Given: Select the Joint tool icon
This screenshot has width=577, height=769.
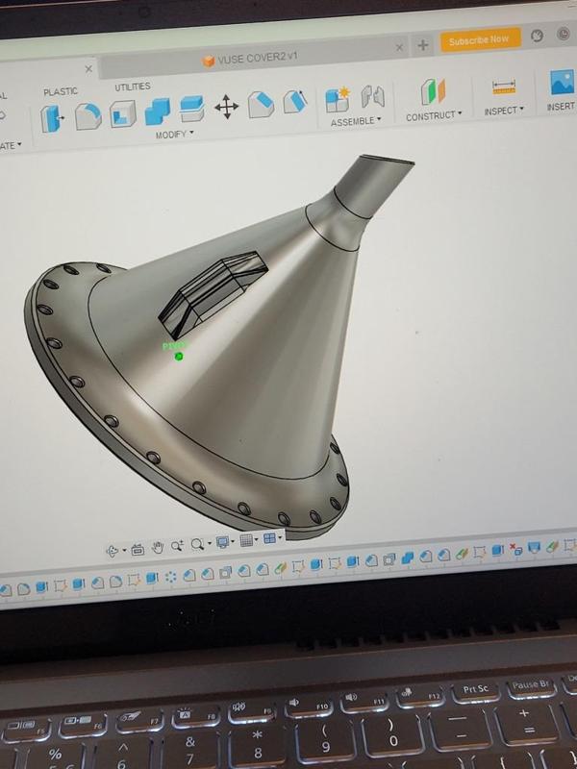Looking at the screenshot, I should pyautogui.click(x=373, y=97).
